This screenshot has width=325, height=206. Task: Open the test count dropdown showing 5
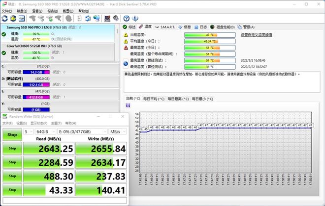pyautogui.click(x=29, y=131)
